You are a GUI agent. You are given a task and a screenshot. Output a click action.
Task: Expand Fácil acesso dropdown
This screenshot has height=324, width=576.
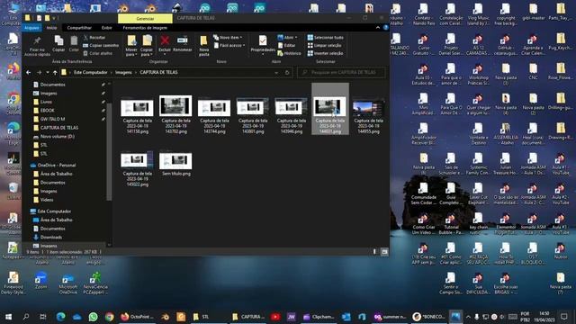click(x=229, y=46)
